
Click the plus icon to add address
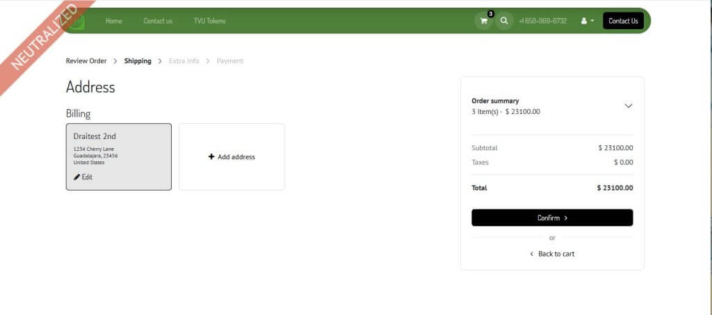[211, 156]
